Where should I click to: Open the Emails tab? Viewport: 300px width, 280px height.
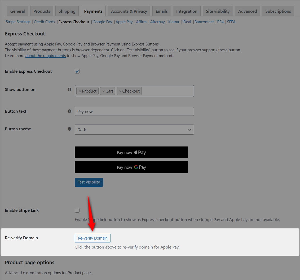[162, 11]
